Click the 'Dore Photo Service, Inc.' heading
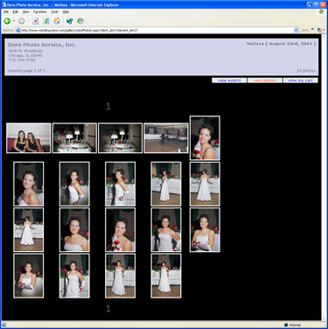The height and width of the screenshot is (329, 328). [42, 45]
